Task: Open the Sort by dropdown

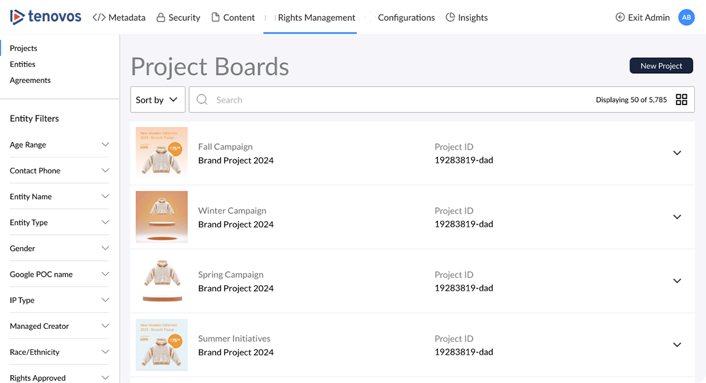Action: pyautogui.click(x=157, y=99)
